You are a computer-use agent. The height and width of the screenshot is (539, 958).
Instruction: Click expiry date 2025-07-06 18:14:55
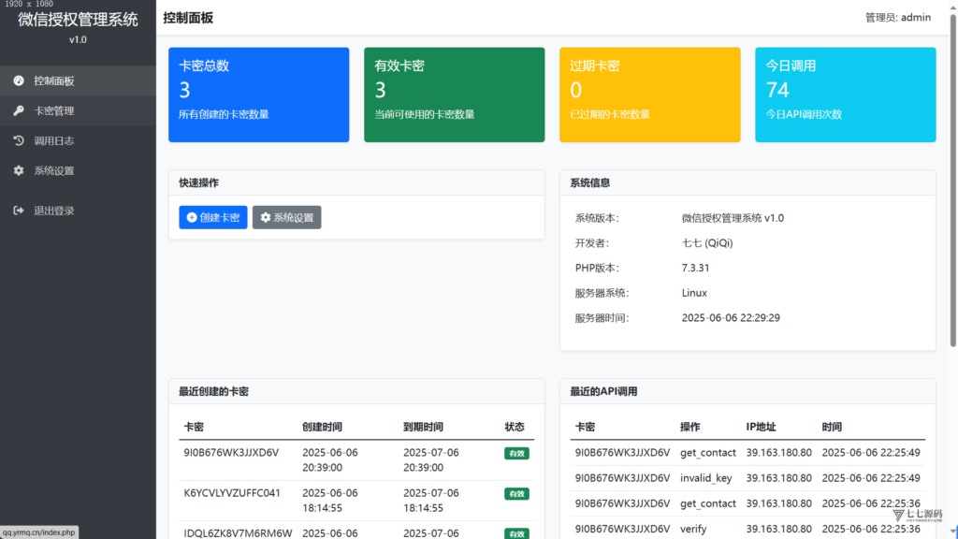tap(431, 501)
